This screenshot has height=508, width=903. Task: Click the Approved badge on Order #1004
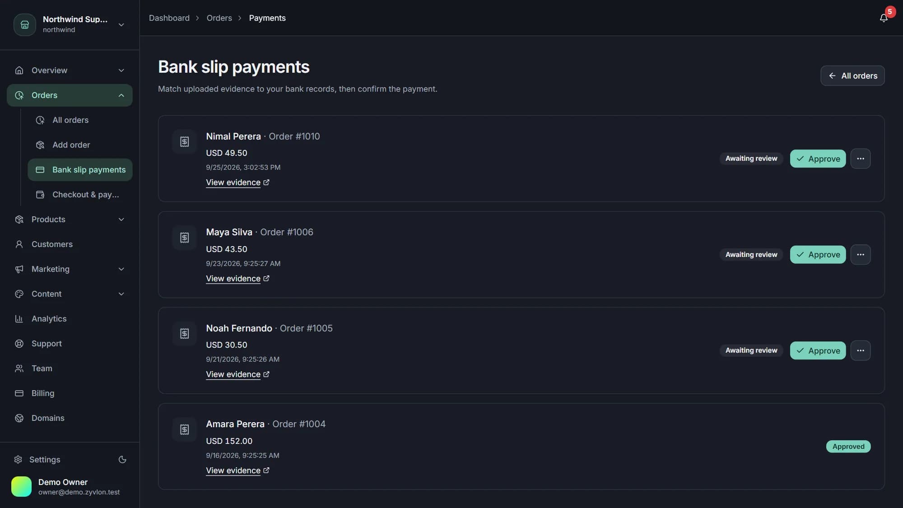coord(848,447)
